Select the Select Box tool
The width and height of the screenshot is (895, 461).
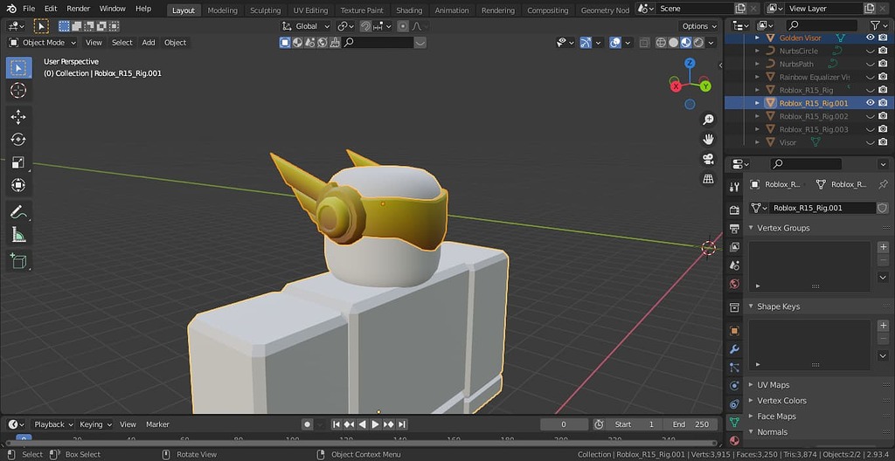coord(18,68)
